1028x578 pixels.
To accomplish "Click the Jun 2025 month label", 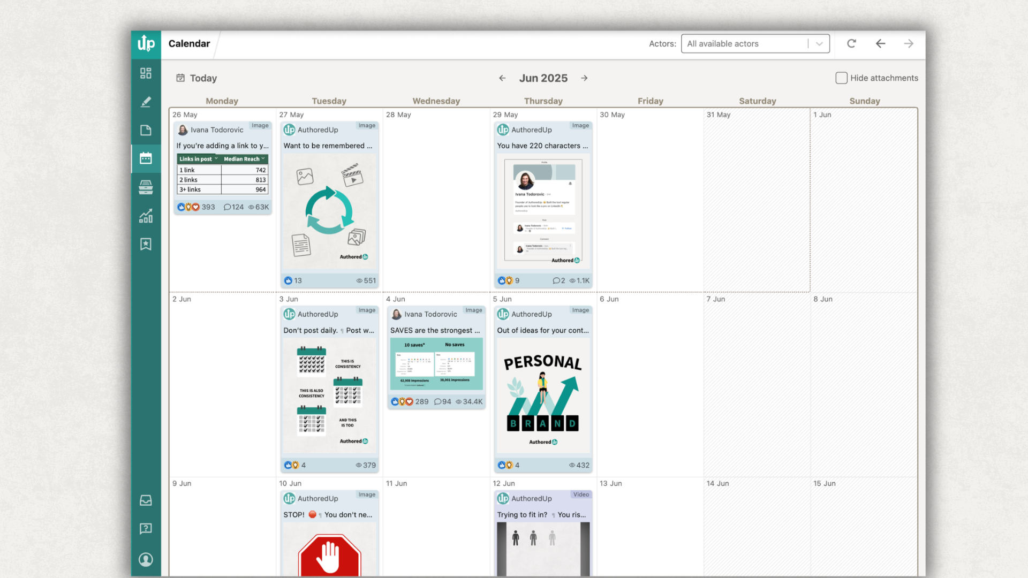I will click(x=543, y=78).
